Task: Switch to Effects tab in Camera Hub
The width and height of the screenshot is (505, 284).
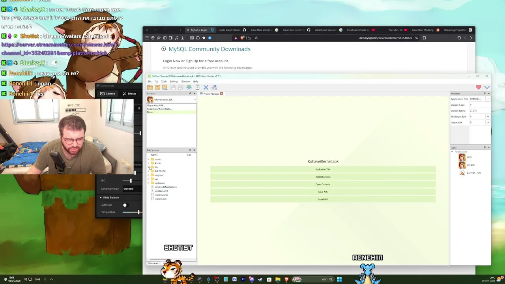Action: [129, 93]
